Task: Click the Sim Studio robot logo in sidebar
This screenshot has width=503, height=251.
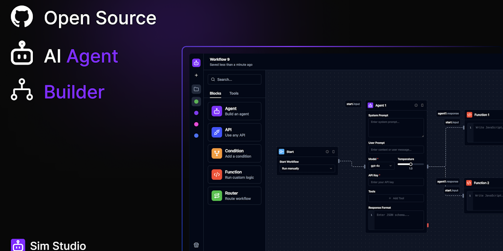Action: 196,63
